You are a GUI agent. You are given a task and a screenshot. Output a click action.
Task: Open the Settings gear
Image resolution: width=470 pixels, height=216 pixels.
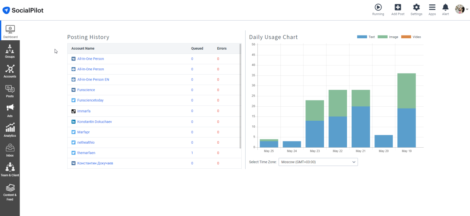pyautogui.click(x=416, y=7)
